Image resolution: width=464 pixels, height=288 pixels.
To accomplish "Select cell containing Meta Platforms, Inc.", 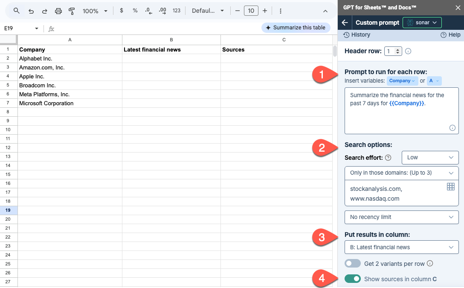I will click(x=70, y=94).
